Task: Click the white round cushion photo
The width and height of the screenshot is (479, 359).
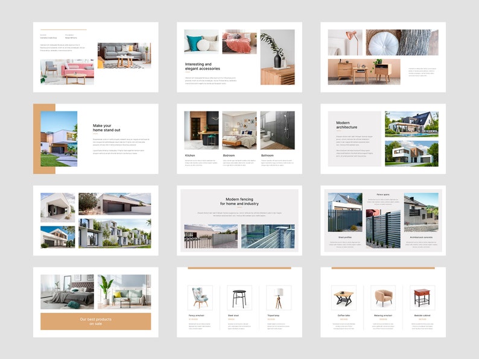Action: click(x=402, y=42)
